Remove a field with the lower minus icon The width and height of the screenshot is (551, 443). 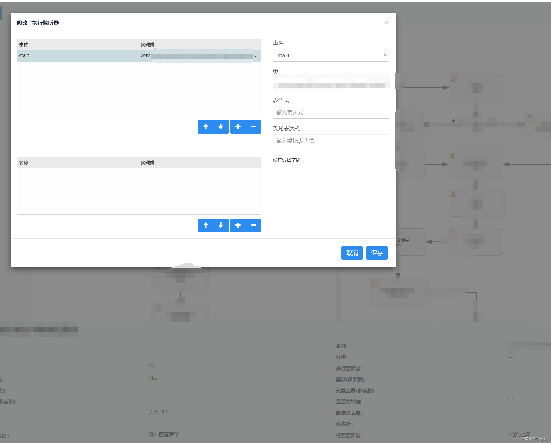click(x=253, y=225)
